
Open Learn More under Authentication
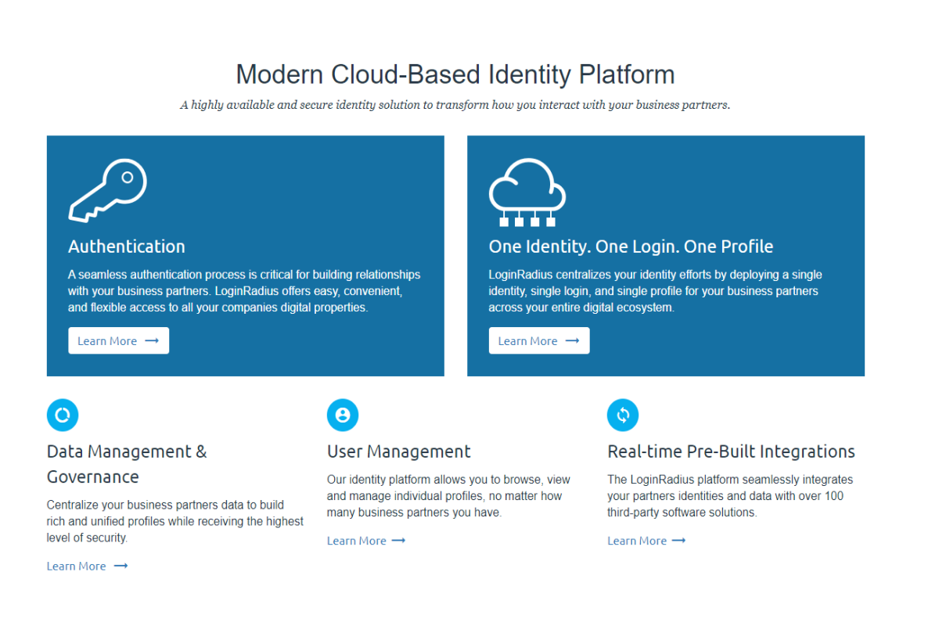118,341
